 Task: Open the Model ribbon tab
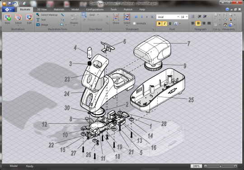pyautogui.click(x=75, y=10)
